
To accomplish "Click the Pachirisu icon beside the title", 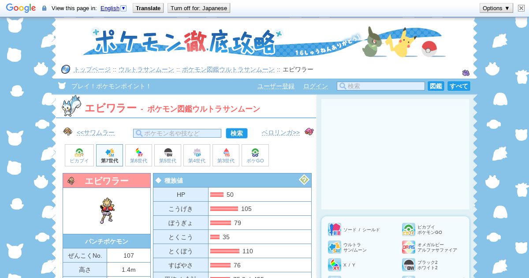I will click(x=71, y=106).
